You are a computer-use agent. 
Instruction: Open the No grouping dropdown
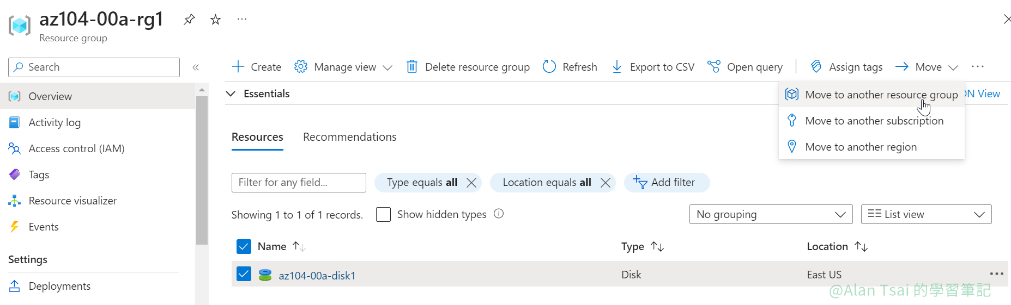(771, 214)
